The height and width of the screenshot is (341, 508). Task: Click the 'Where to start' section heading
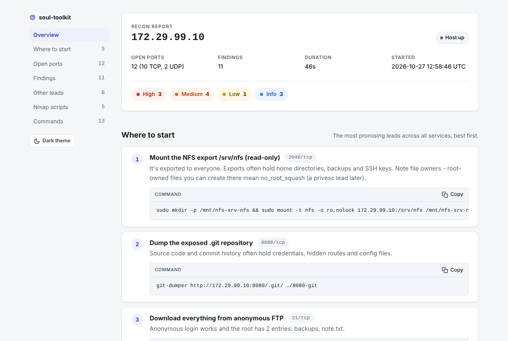148,135
